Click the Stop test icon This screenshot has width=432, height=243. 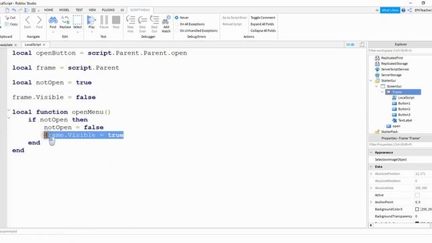[x=116, y=20]
